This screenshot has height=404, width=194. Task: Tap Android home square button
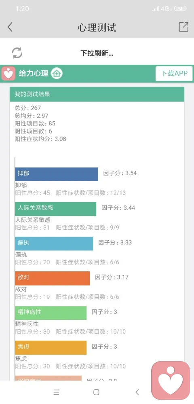(96, 392)
